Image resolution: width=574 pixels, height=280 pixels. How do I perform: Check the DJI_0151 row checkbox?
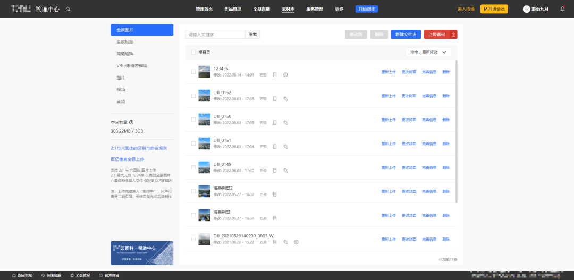click(193, 143)
